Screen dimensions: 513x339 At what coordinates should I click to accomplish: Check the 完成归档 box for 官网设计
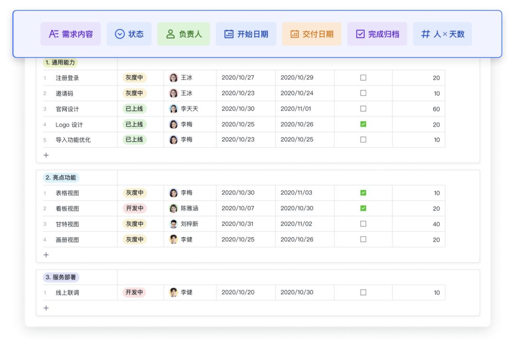[x=363, y=109]
